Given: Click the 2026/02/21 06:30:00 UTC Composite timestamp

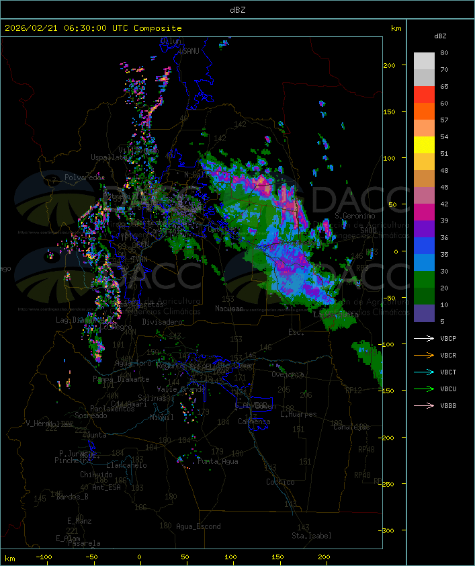Looking at the screenshot, I should (x=93, y=28).
